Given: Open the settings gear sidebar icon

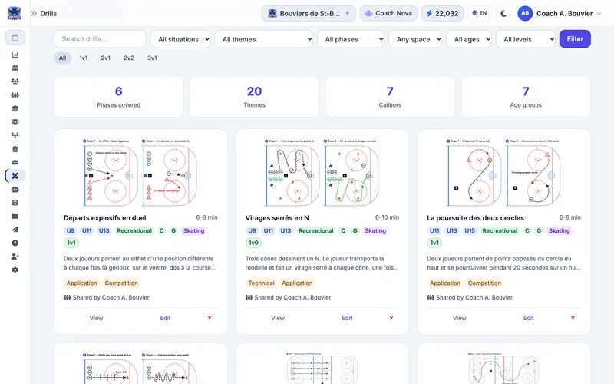Looking at the screenshot, I should pyautogui.click(x=15, y=270).
